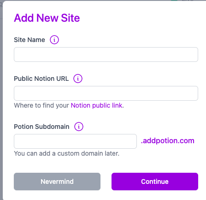Click the 'Where to find your' helper text
The image size is (206, 200).
41,105
